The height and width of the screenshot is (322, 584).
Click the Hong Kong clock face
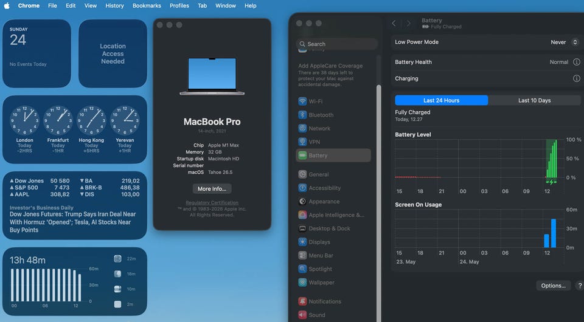[91, 120]
